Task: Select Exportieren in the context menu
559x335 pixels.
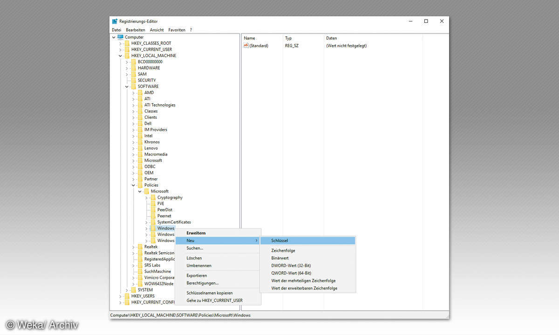Action: click(218, 275)
